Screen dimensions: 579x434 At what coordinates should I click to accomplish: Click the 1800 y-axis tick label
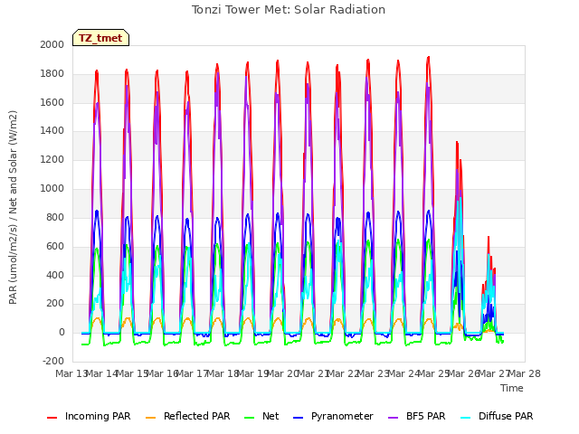[x=52, y=74]
